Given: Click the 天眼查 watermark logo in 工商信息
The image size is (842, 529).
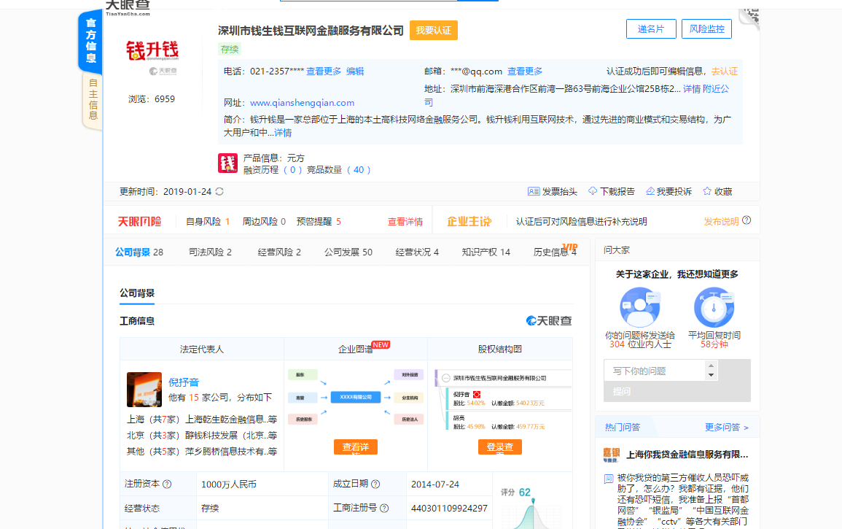Looking at the screenshot, I should (x=549, y=321).
